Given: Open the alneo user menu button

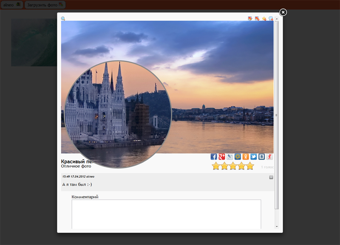Looking at the screenshot, I should 12,5.
